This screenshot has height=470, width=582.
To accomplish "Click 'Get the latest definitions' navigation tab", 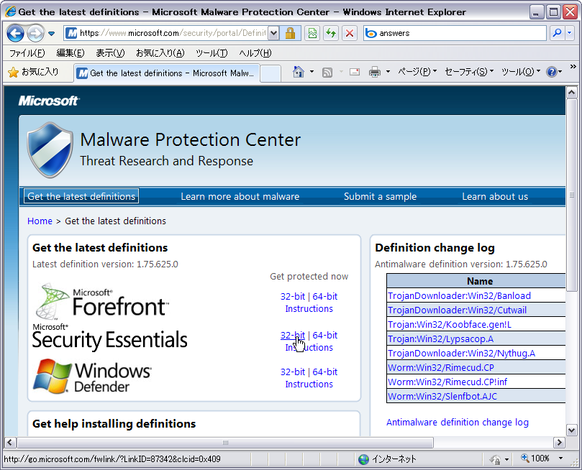I will tap(81, 196).
